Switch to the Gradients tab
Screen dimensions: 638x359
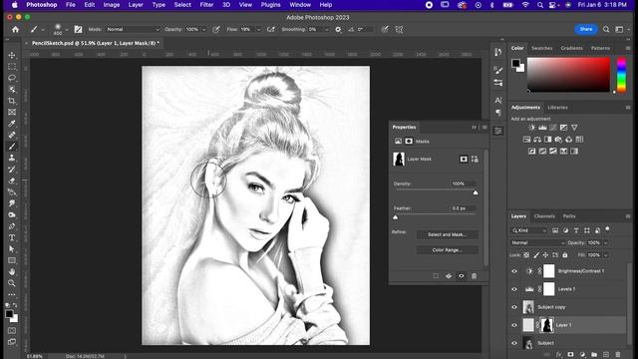[x=571, y=48]
